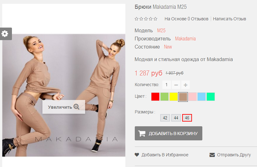Choose the red color swatch
This screenshot has height=167, width=257.
[x=155, y=97]
